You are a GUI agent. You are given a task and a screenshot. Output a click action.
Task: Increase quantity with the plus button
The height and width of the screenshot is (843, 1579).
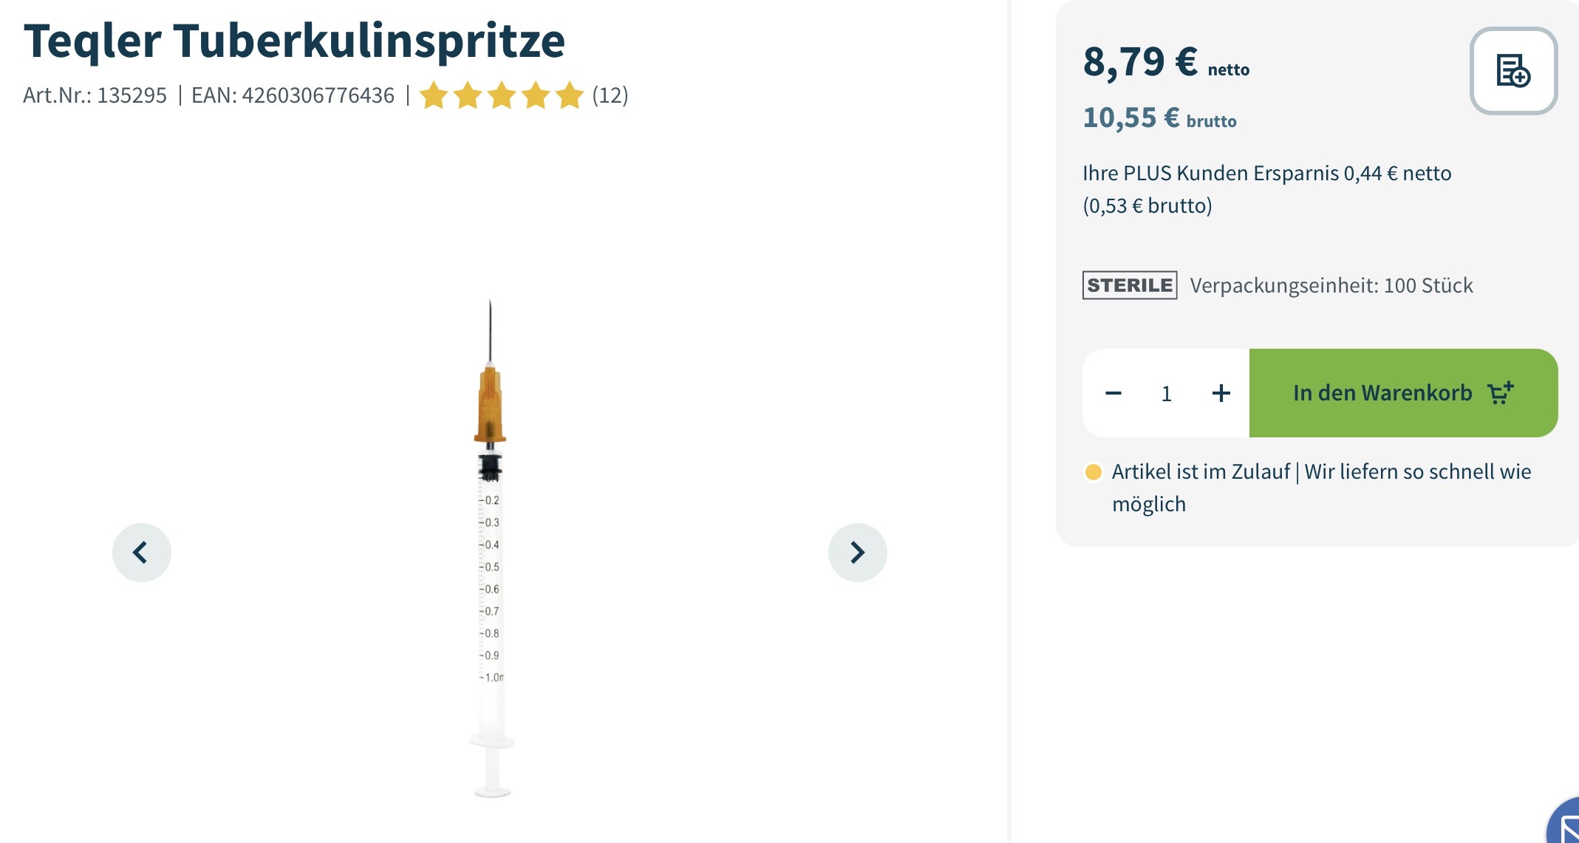[1221, 393]
